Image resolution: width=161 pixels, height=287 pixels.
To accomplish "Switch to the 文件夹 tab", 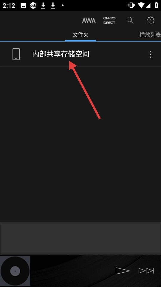I will (80, 35).
